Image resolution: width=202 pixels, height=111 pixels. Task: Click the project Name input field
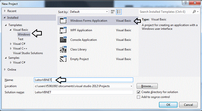[x=84, y=80]
